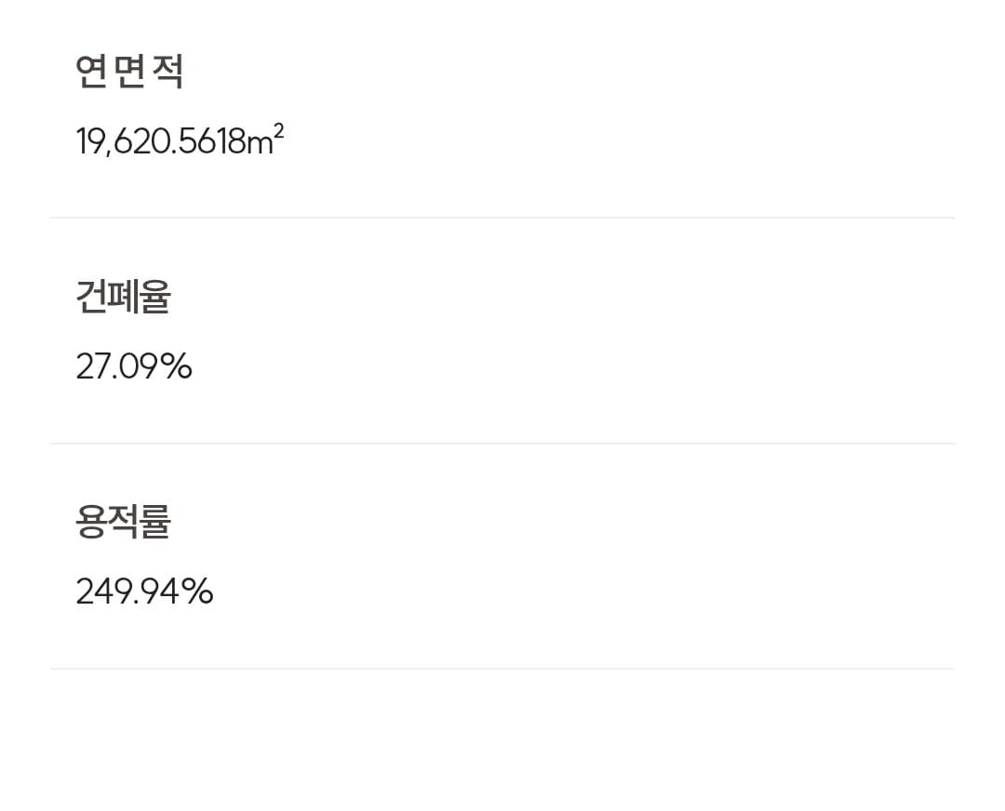
Task: Click the divider line below 249.94%
Action: tap(502, 669)
